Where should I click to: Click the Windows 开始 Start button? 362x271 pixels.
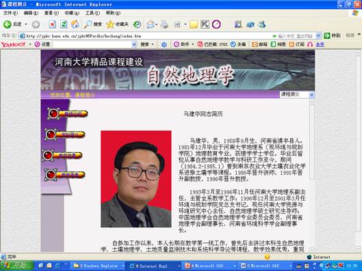(x=16, y=266)
